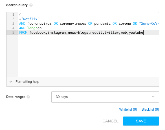This screenshot has width=165, height=130.
Task: Click the Search query help icon
Action: [31, 5]
